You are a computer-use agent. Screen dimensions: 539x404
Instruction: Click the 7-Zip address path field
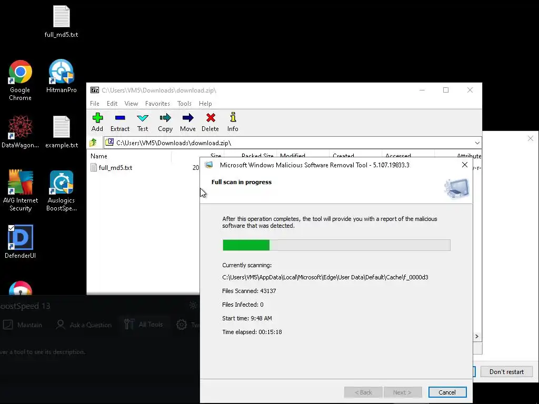point(292,143)
